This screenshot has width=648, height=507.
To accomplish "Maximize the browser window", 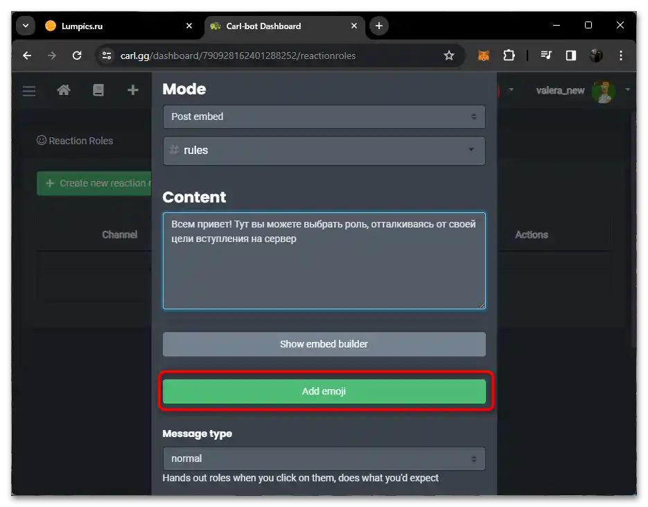I will coord(588,25).
